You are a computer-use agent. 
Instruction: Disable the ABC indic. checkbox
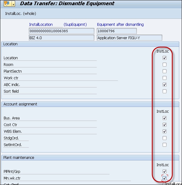(164, 85)
